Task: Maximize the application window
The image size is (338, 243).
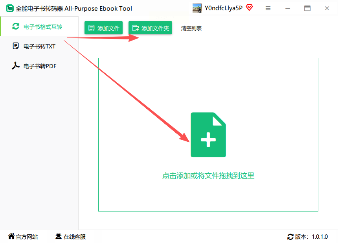Action: pos(307,8)
